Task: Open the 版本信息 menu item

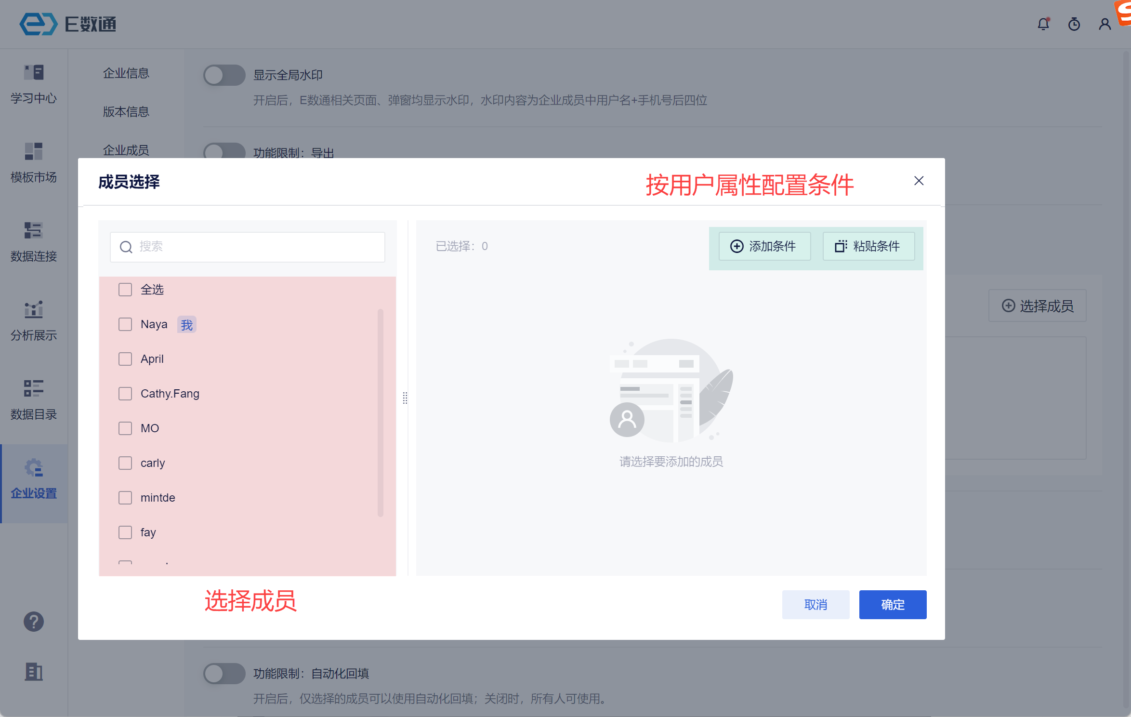Action: coord(126,112)
